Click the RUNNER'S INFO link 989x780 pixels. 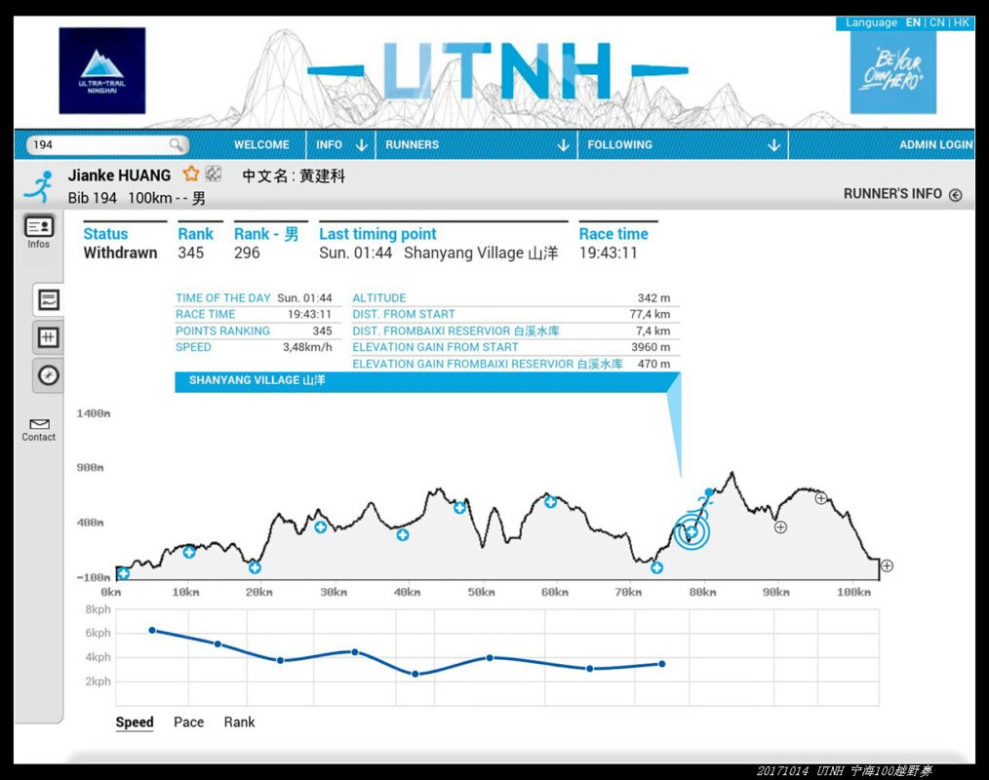892,194
